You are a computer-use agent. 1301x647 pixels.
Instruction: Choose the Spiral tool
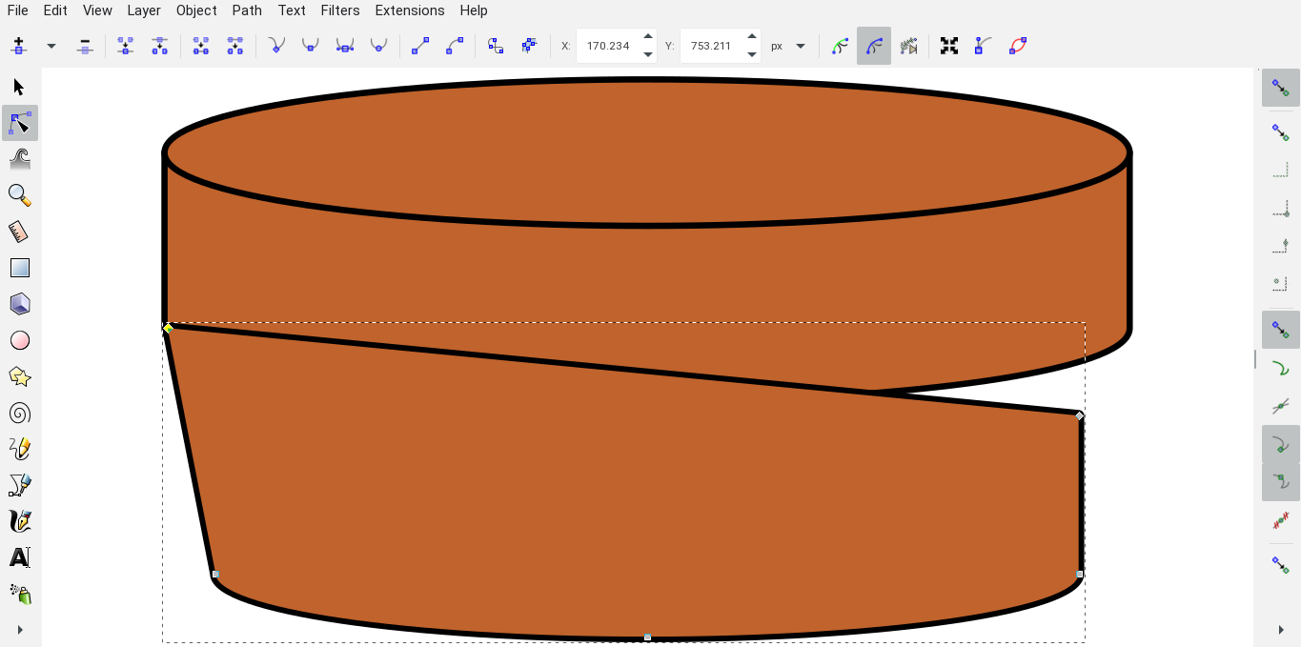[19, 413]
